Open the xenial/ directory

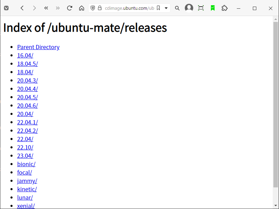(26, 206)
